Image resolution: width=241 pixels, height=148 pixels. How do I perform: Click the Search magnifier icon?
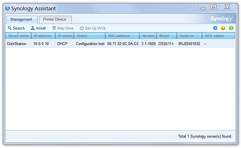(x=10, y=28)
